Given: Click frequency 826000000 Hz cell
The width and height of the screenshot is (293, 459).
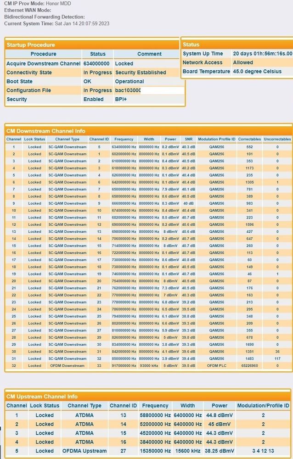Looking at the screenshot, I should 124,337.
